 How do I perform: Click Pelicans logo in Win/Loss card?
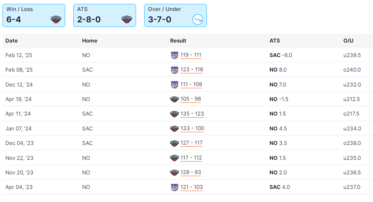tap(56, 19)
